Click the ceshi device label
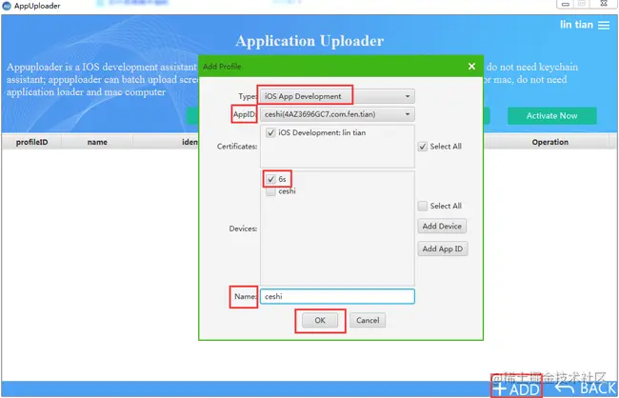 (287, 191)
